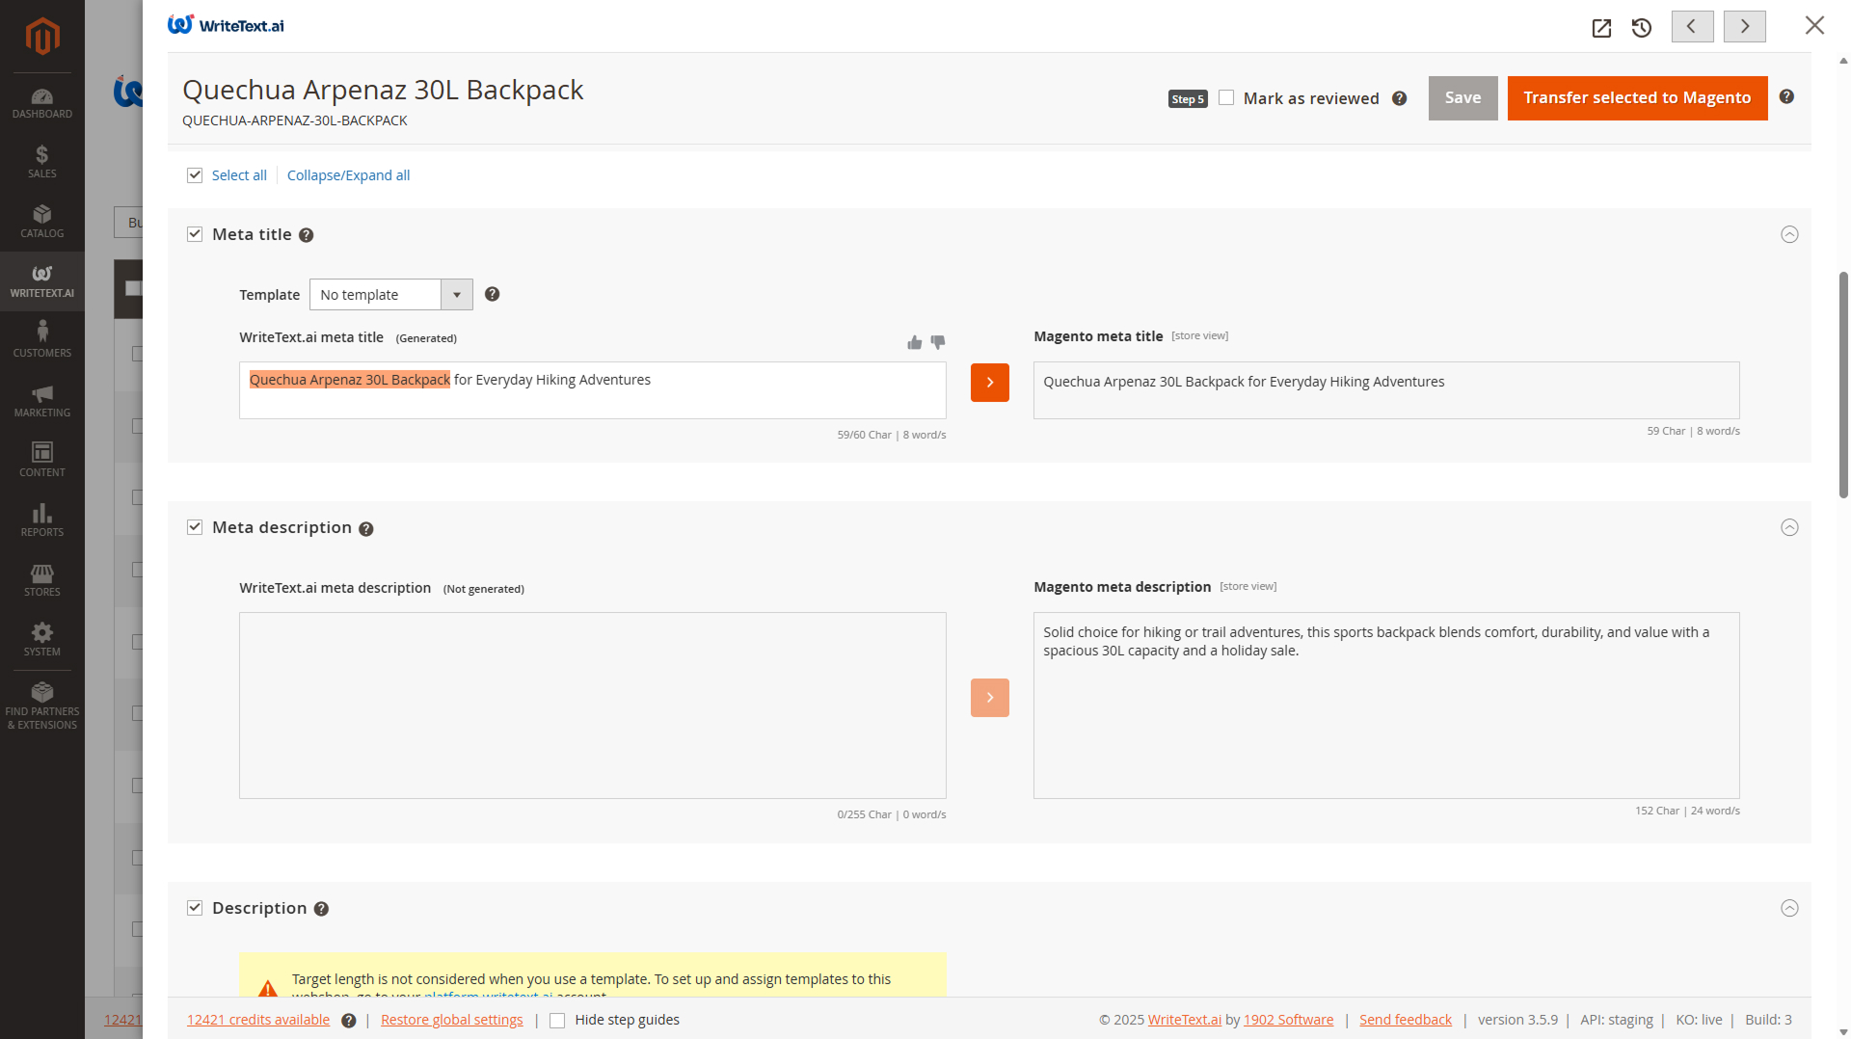Open Find Partners & Extensions
The width and height of the screenshot is (1851, 1039).
(x=42, y=706)
